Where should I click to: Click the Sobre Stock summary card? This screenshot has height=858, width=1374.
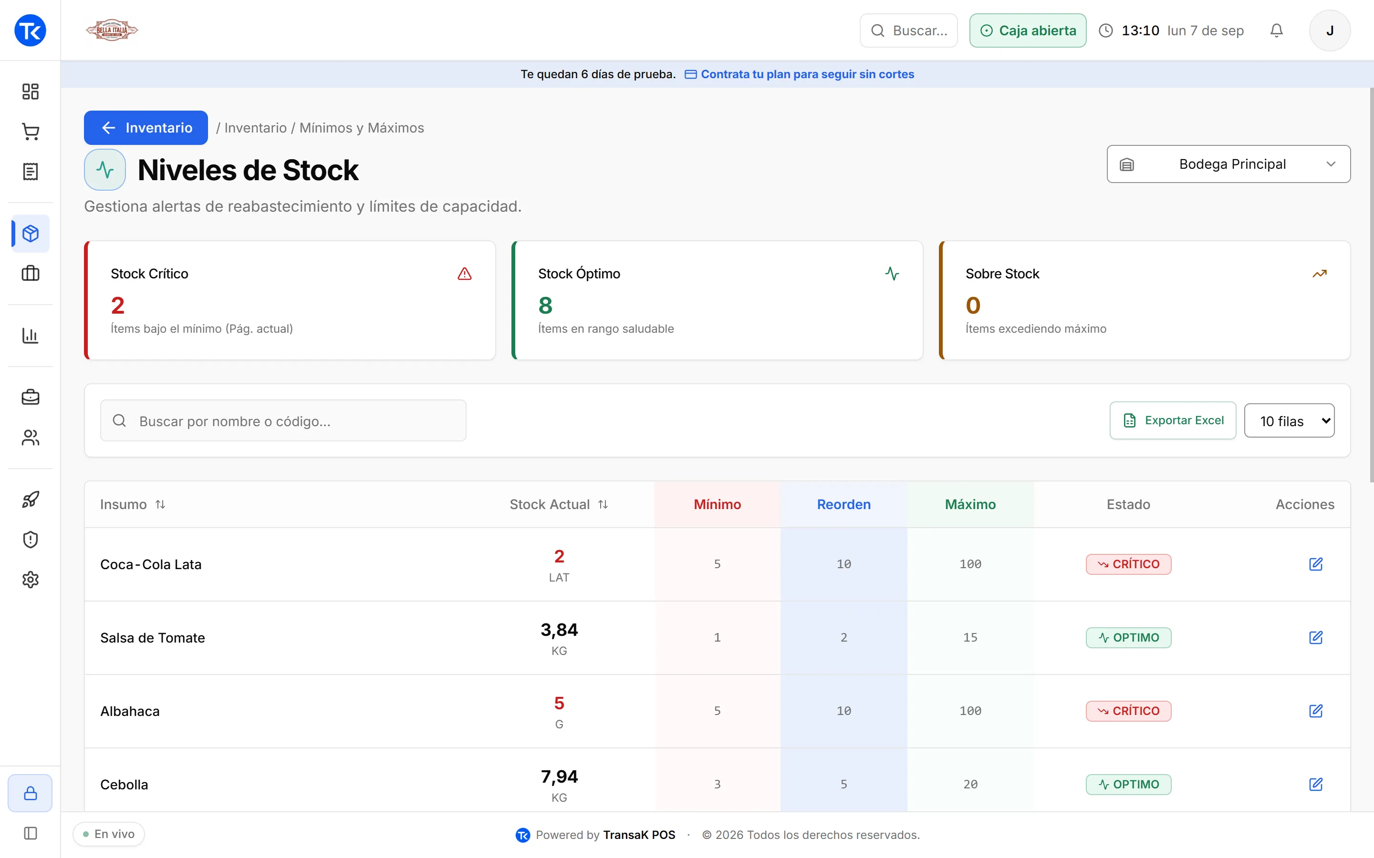tap(1145, 300)
